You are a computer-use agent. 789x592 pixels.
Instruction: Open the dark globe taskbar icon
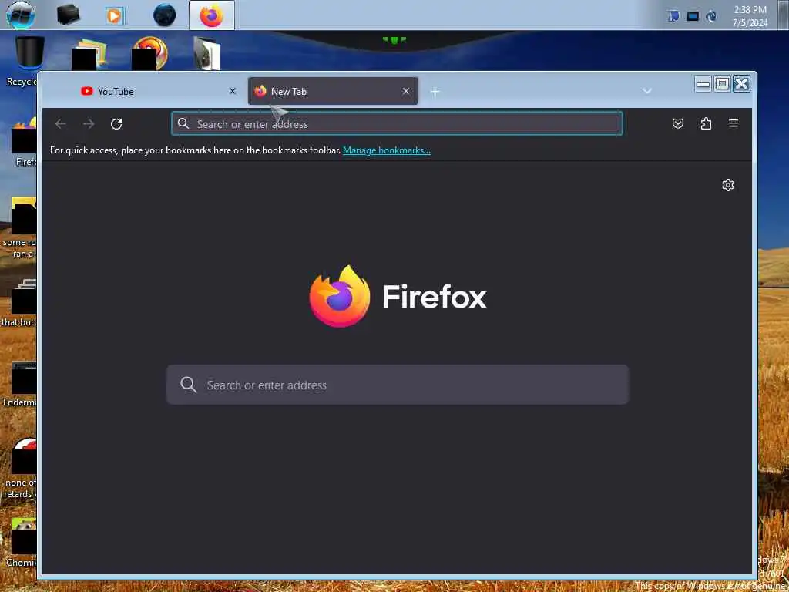pyautogui.click(x=165, y=15)
